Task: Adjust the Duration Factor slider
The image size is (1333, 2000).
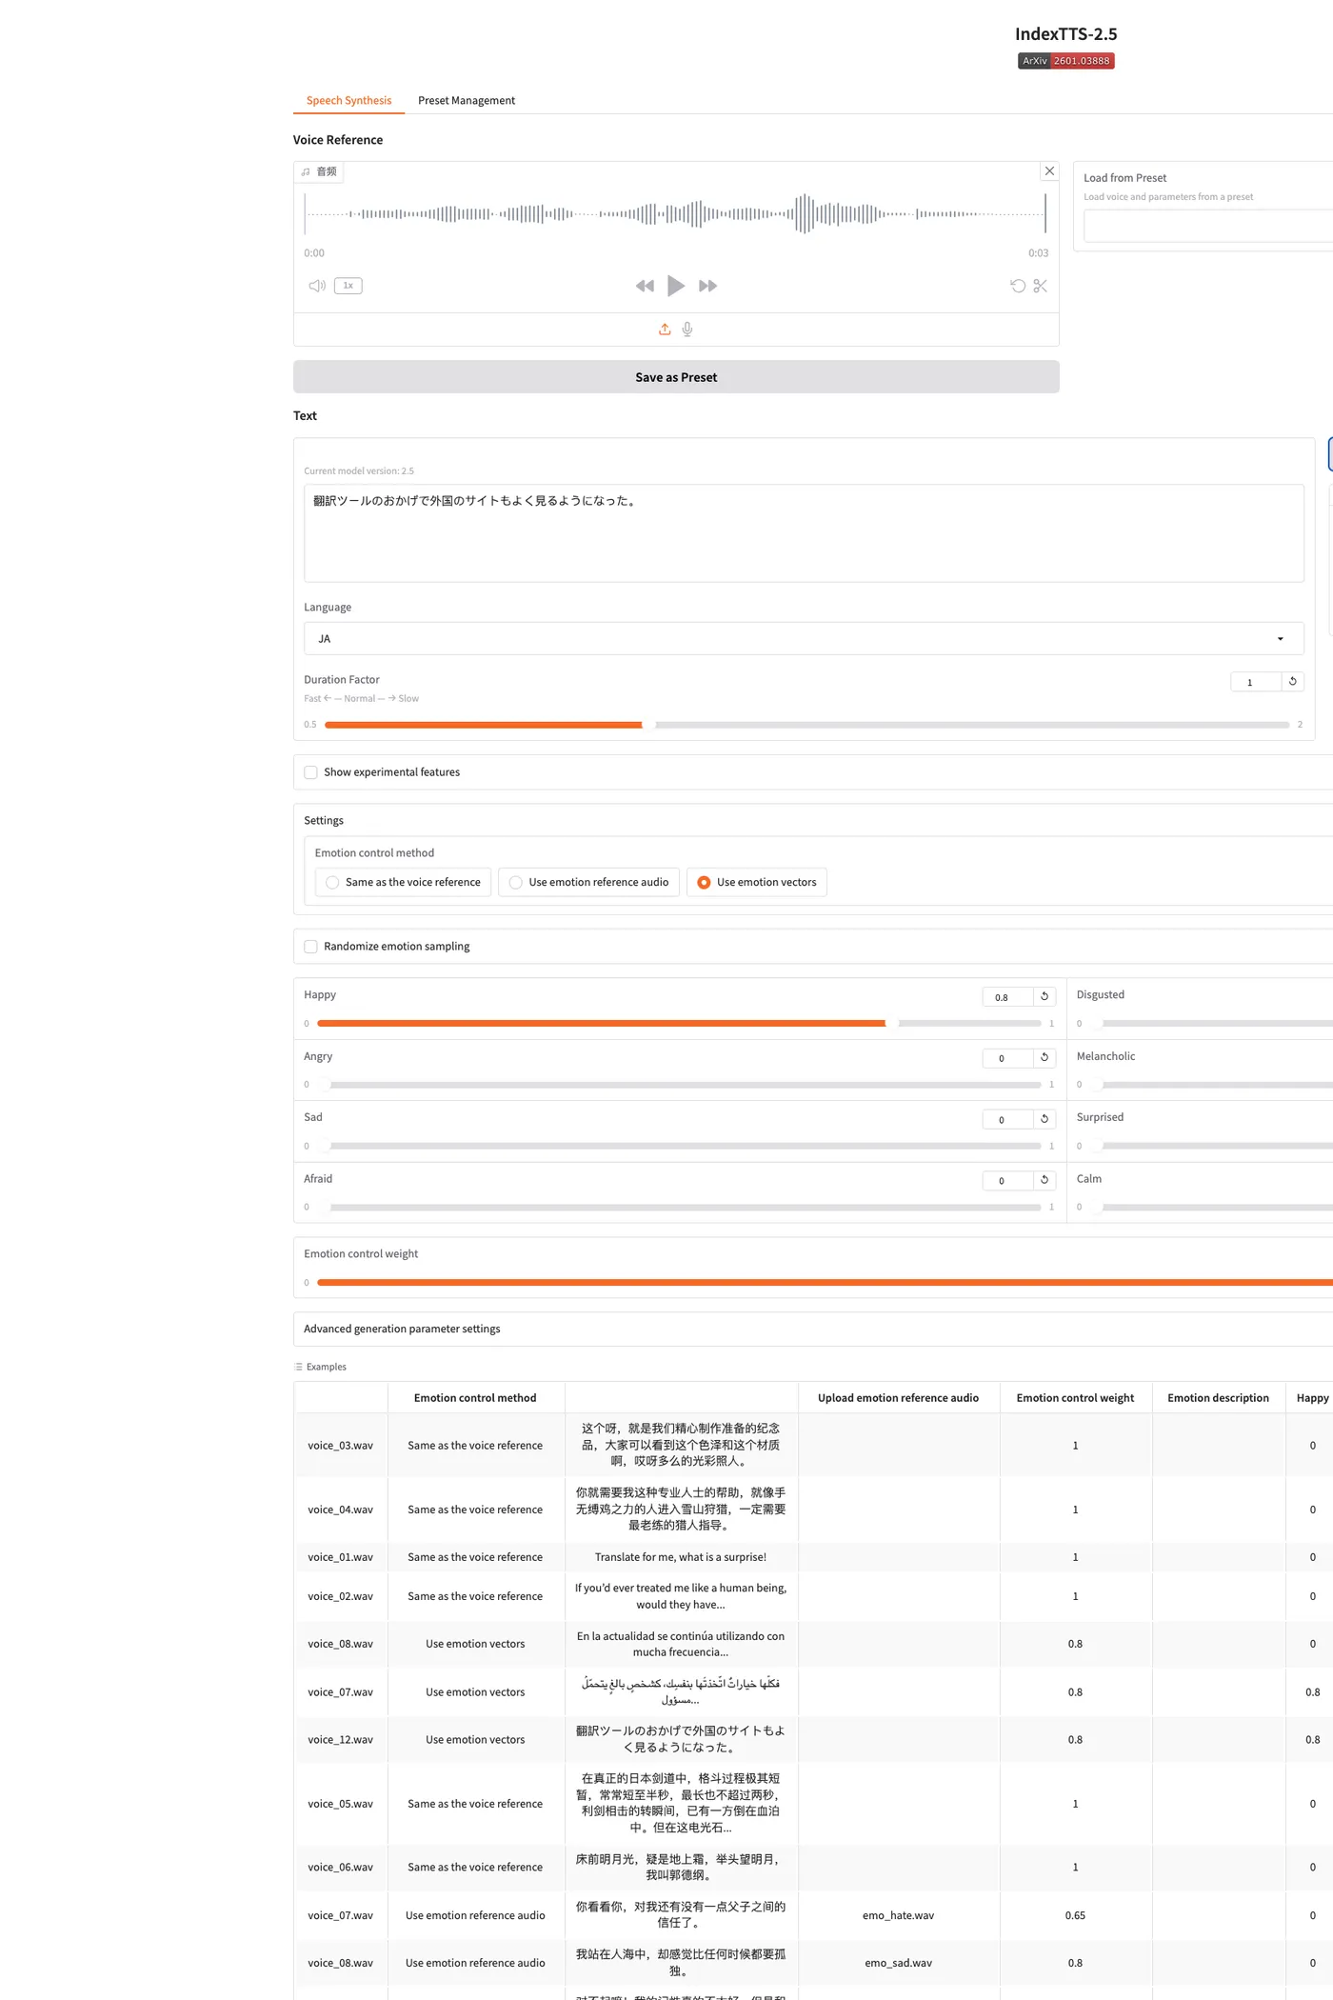Action: point(806,725)
